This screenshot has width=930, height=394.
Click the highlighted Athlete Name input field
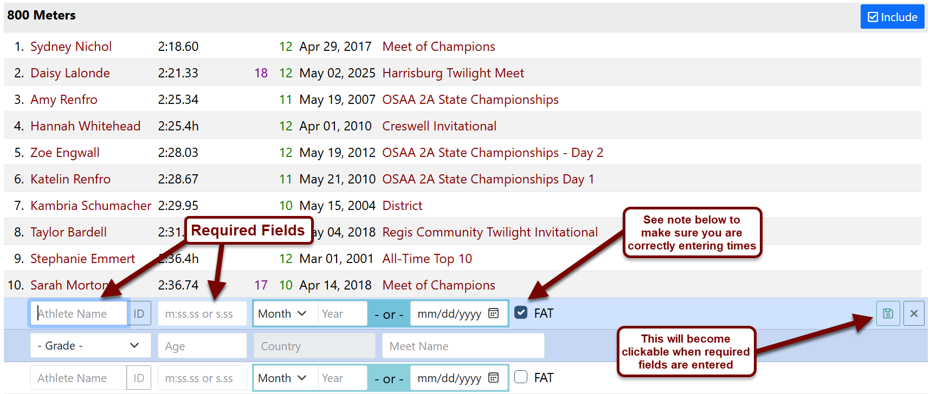pyautogui.click(x=79, y=313)
